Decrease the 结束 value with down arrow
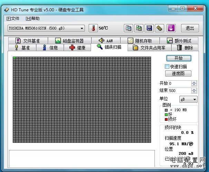This screenshot has width=209, height=172. pyautogui.click(x=194, y=92)
